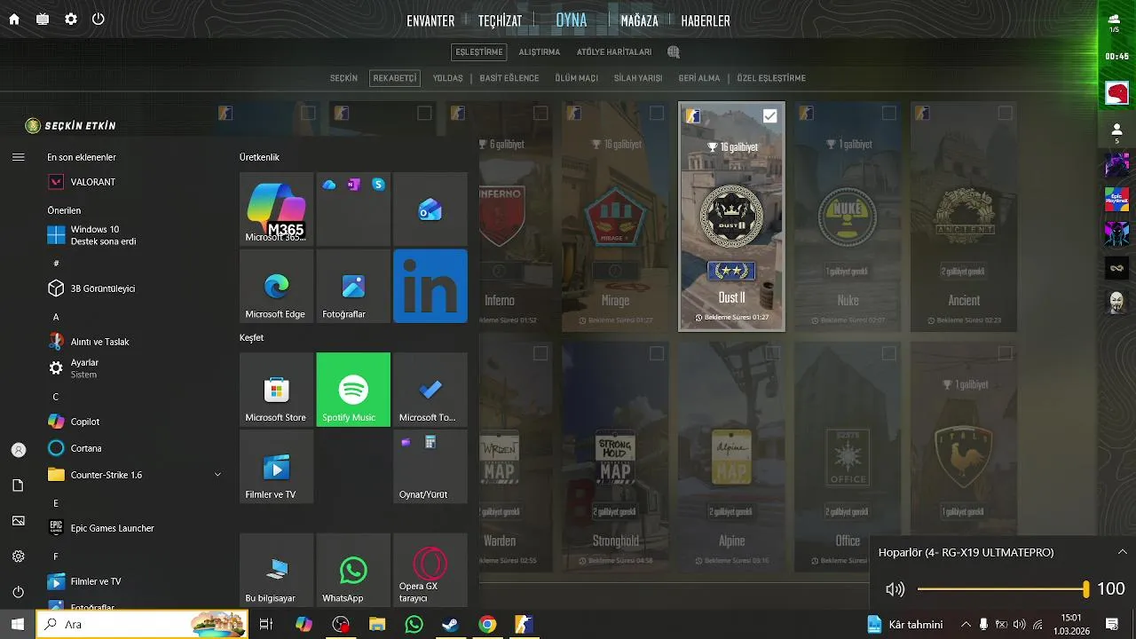Image resolution: width=1136 pixels, height=639 pixels.
Task: Select the Epic Playtime friend avatar
Action: [1116, 199]
